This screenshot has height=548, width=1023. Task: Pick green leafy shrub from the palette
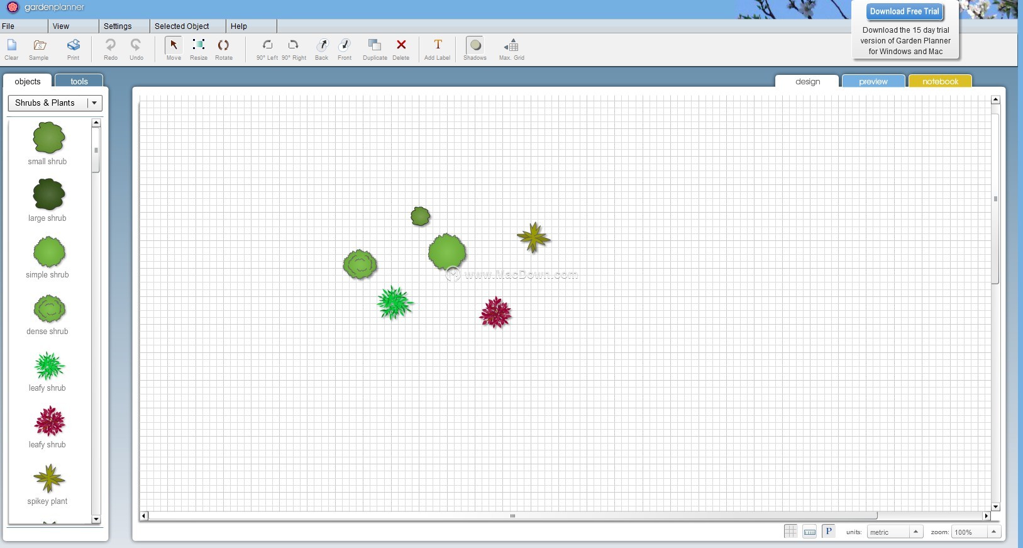pos(49,366)
